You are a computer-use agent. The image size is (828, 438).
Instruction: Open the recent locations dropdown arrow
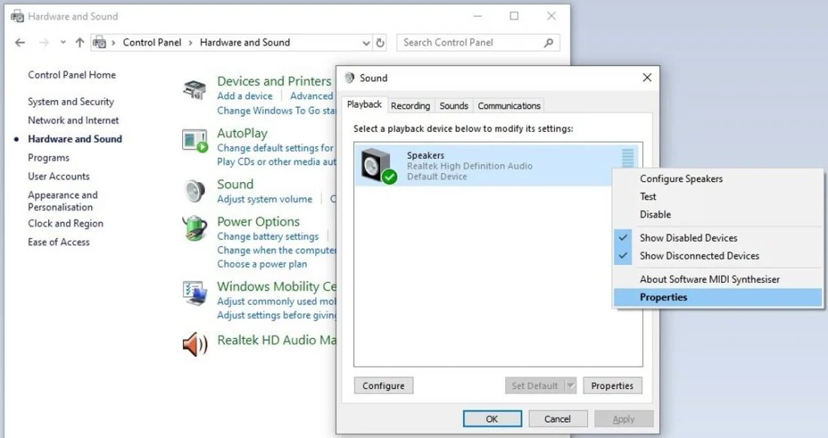62,43
